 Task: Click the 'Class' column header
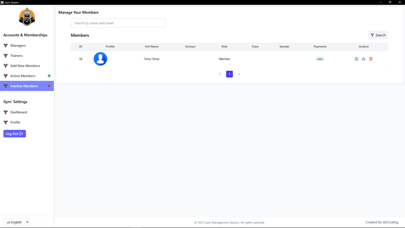255,46
